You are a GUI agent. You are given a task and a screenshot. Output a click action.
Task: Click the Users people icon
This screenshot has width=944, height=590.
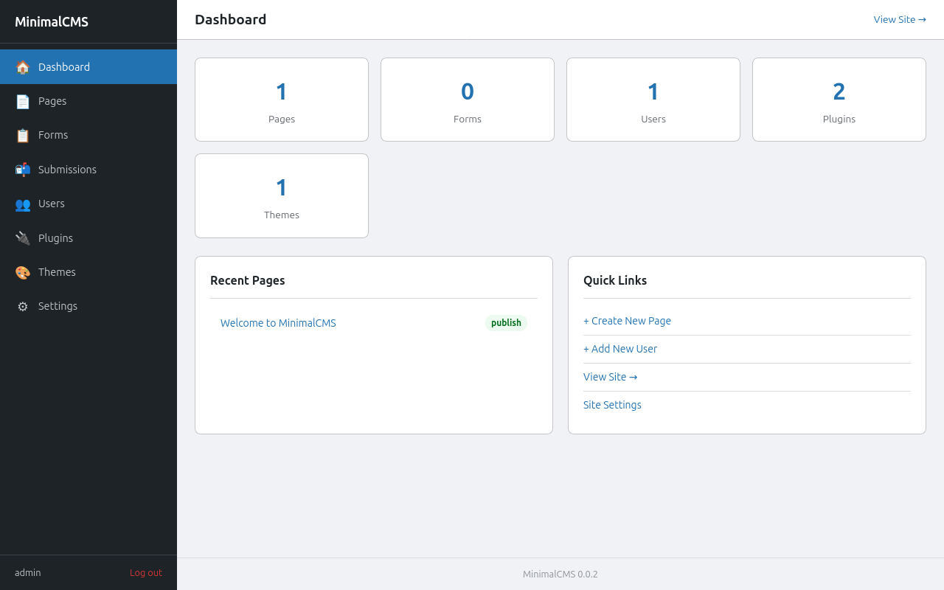pyautogui.click(x=23, y=204)
